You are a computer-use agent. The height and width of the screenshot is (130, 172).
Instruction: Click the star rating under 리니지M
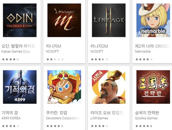55,59
